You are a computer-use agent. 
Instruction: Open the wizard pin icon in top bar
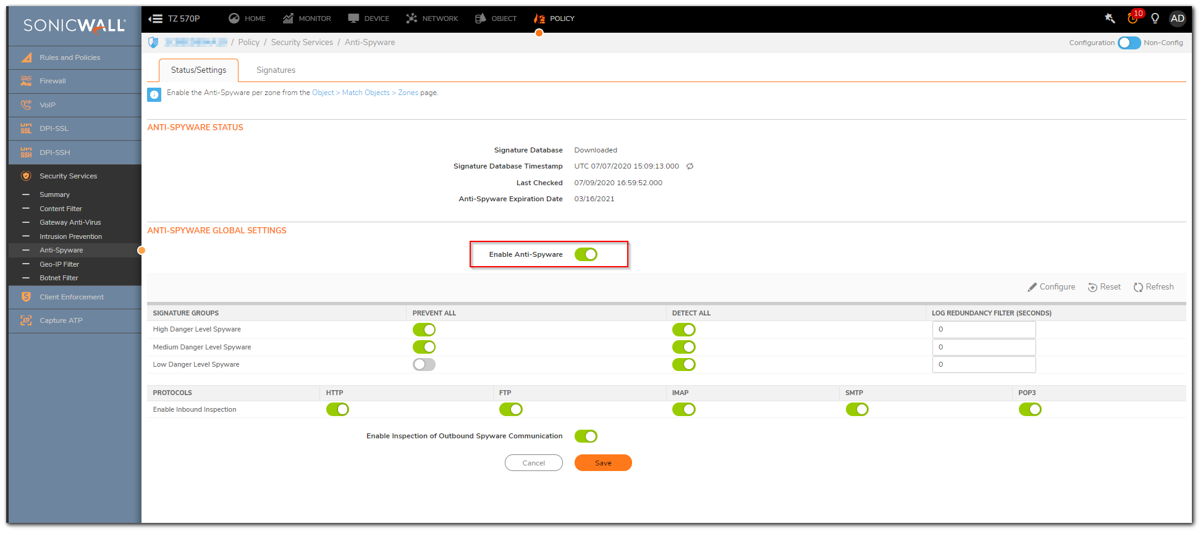coord(1110,19)
